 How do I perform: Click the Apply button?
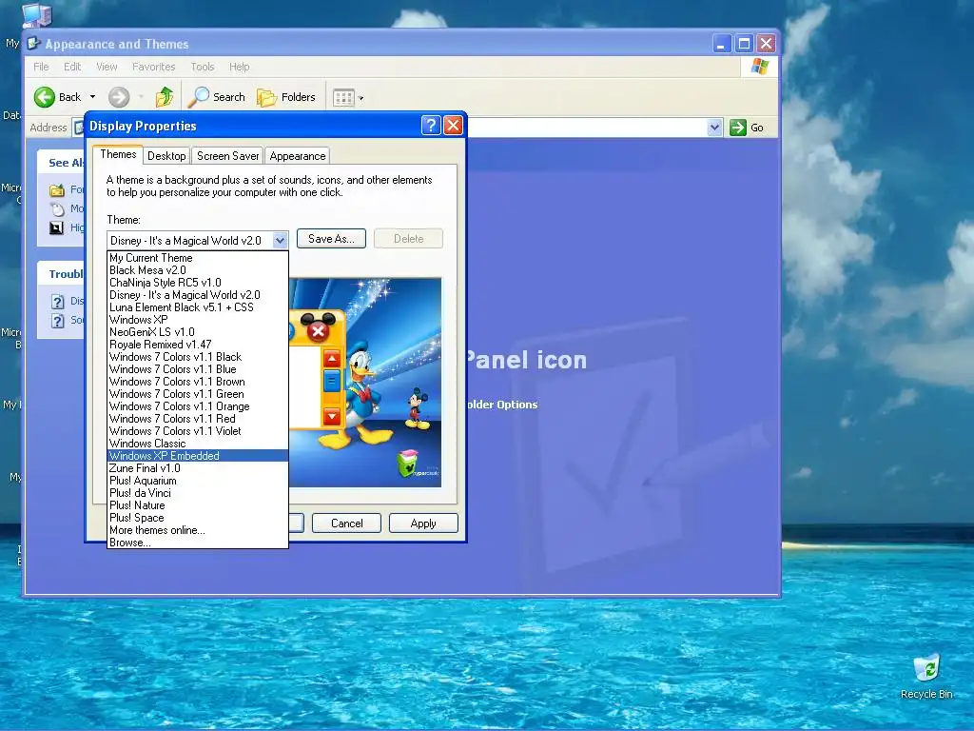pyautogui.click(x=423, y=524)
